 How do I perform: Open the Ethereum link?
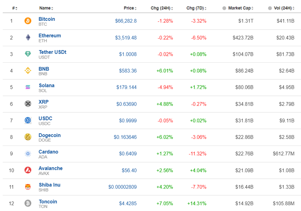(50, 35)
